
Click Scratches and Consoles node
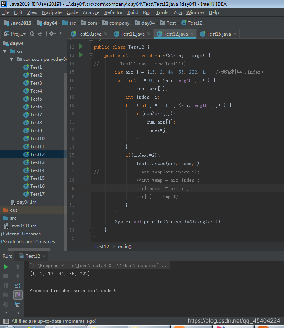click(x=29, y=242)
